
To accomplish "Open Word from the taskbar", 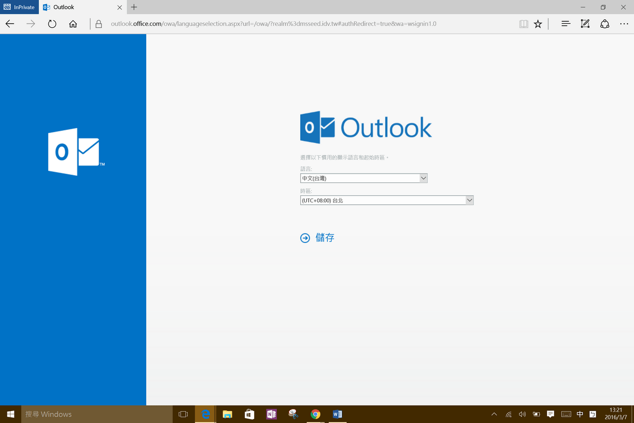I will pos(337,414).
